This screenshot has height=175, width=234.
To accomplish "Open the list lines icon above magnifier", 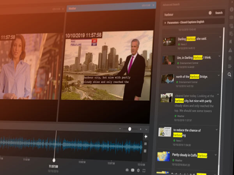I will click(x=230, y=66).
